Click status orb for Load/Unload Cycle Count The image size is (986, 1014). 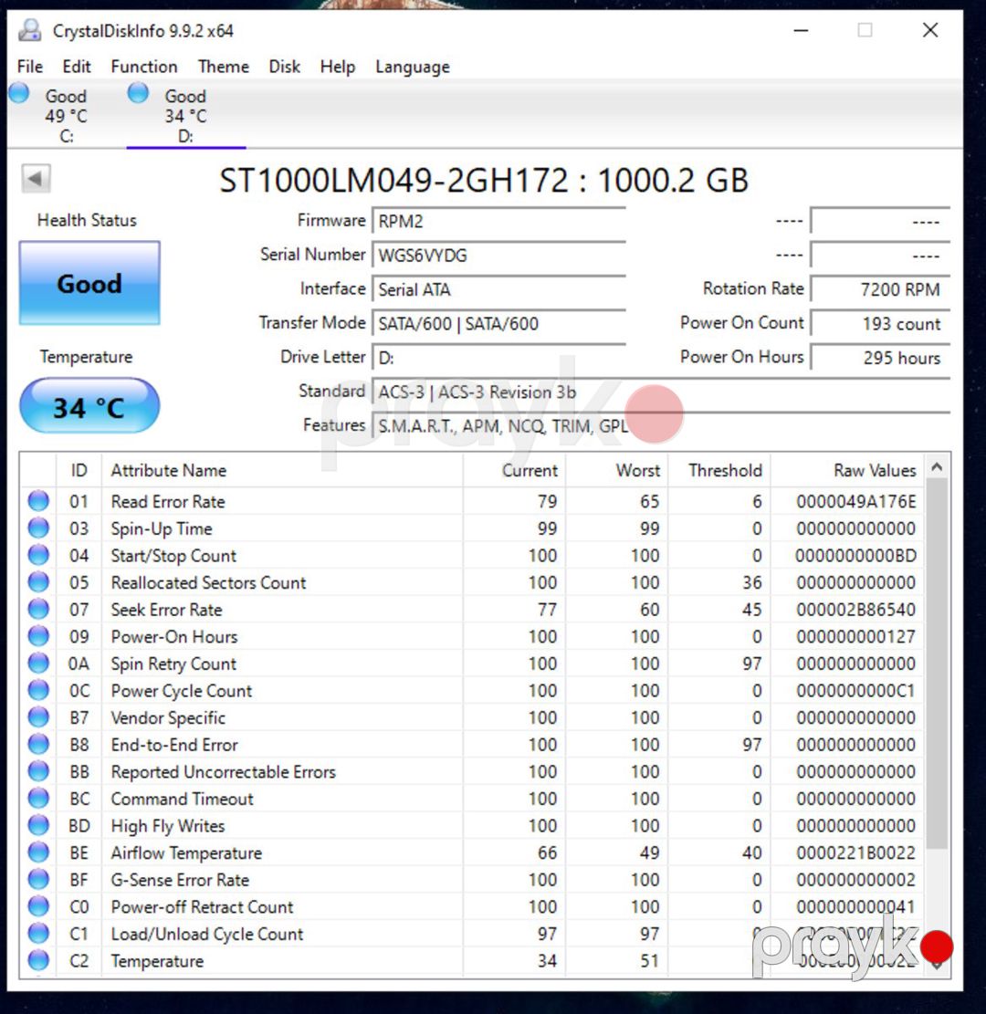pyautogui.click(x=39, y=933)
